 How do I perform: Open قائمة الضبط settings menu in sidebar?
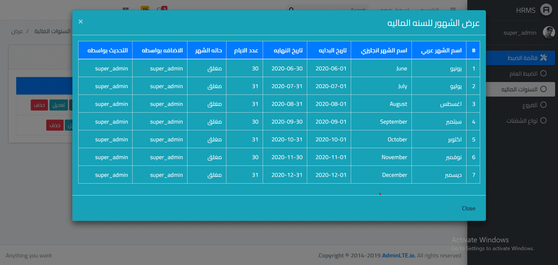pos(521,58)
